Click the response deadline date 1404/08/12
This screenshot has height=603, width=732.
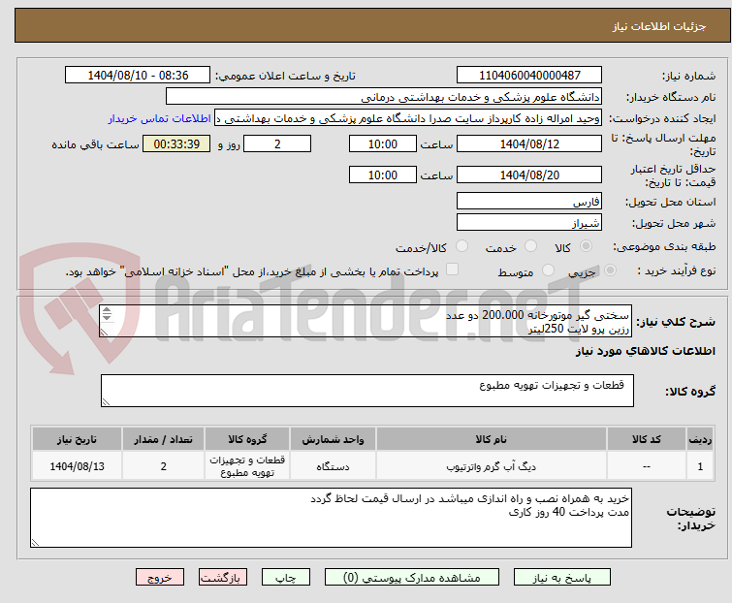[x=529, y=143]
